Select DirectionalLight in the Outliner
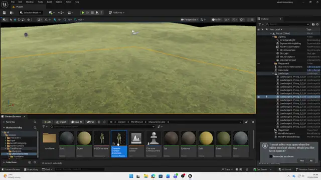321x180 pixels. [287, 40]
